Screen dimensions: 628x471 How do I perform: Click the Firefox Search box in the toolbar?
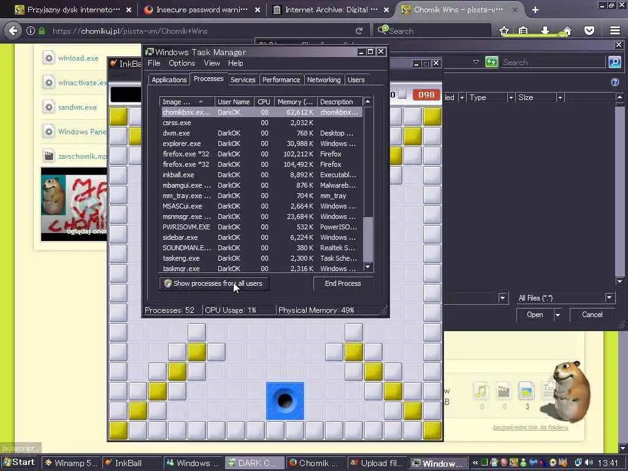click(432, 31)
